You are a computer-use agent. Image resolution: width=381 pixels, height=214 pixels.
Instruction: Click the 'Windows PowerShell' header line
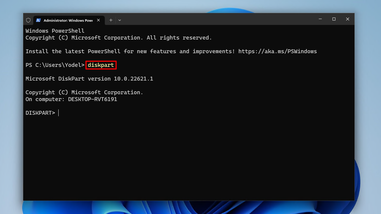(x=55, y=31)
